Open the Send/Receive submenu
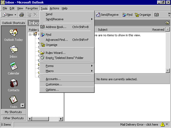This screenshot has height=128, width=171. (67, 19)
